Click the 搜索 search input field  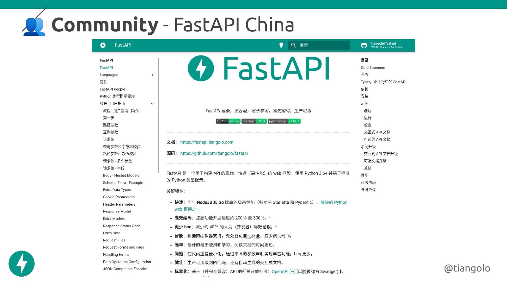point(319,45)
